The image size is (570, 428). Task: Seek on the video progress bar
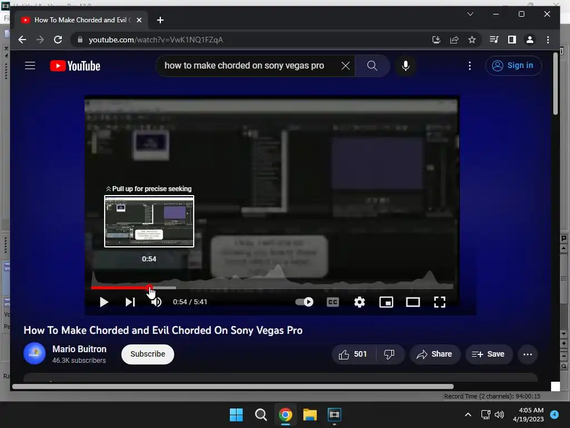coord(272,288)
